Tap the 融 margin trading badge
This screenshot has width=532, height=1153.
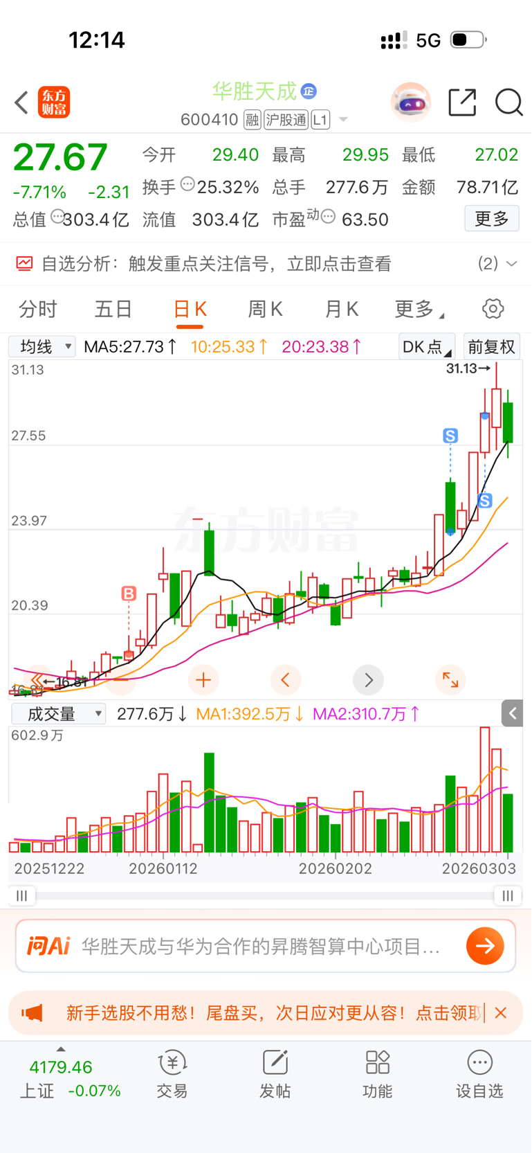click(253, 120)
